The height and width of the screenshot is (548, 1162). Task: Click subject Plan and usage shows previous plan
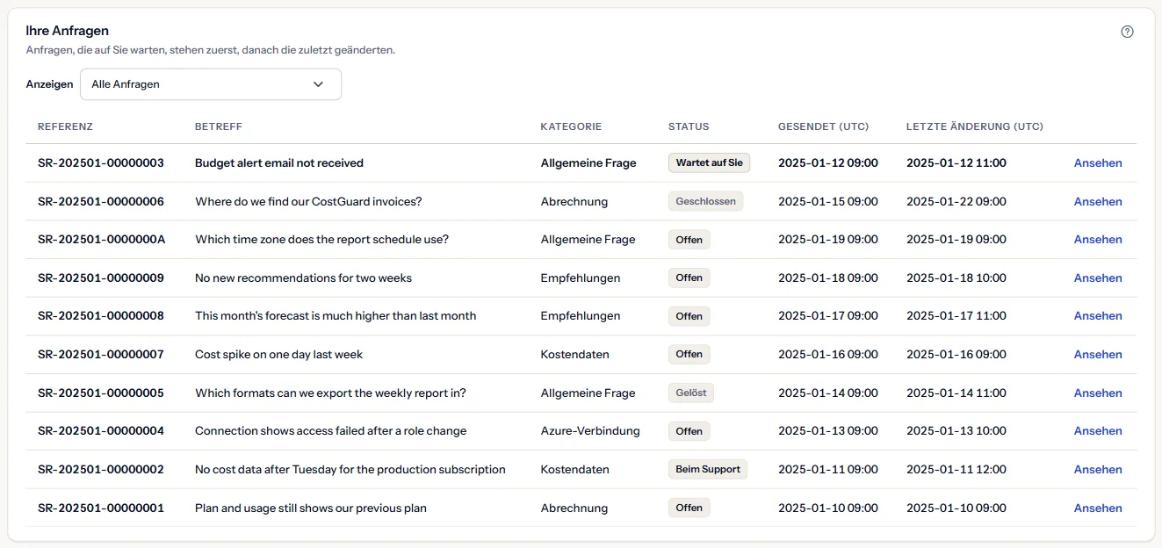pyautogui.click(x=311, y=508)
